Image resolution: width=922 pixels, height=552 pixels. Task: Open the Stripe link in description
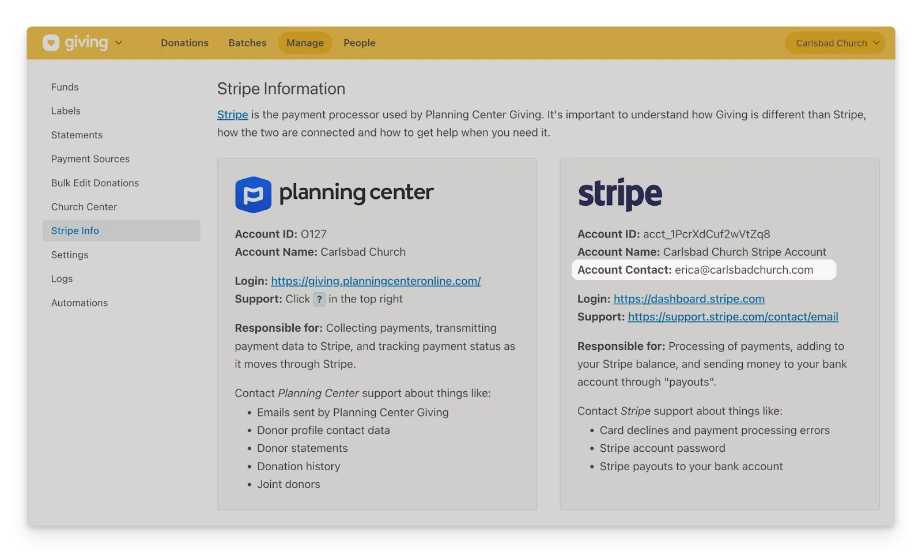[232, 115]
